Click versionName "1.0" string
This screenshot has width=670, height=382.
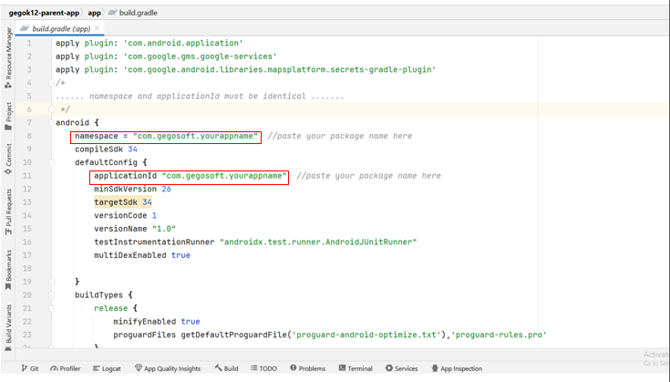coord(164,229)
